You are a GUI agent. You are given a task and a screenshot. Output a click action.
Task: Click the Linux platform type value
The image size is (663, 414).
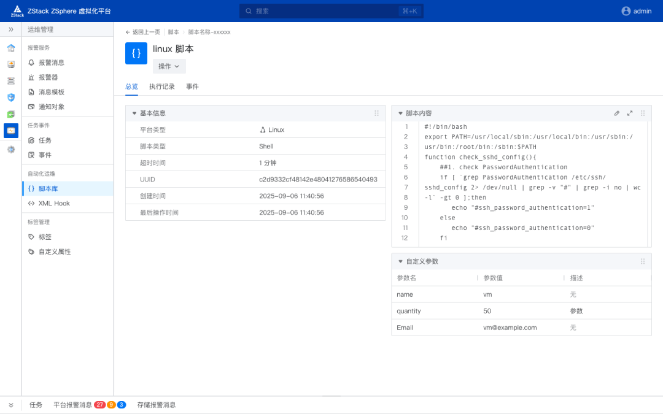pyautogui.click(x=272, y=129)
